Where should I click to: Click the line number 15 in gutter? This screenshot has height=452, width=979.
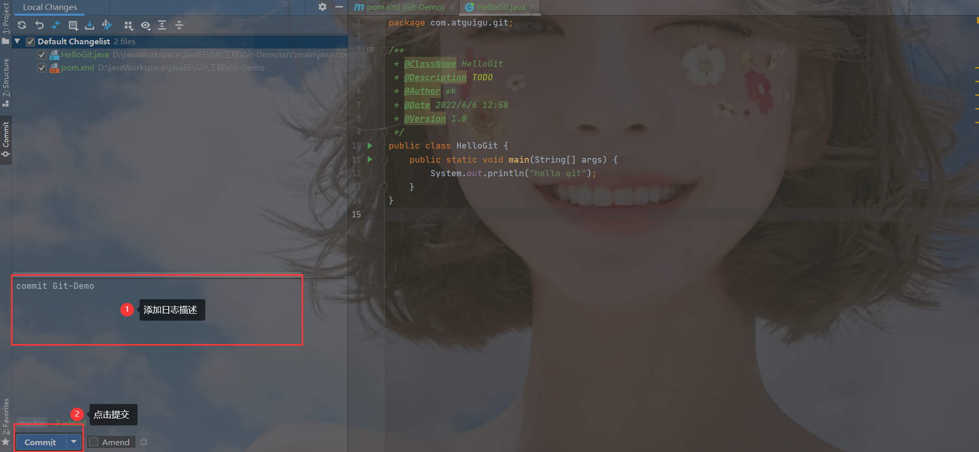click(x=356, y=214)
